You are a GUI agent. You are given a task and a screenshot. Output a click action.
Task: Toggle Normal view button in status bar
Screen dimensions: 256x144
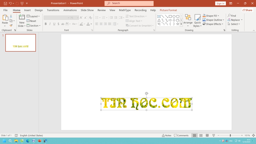(195, 135)
